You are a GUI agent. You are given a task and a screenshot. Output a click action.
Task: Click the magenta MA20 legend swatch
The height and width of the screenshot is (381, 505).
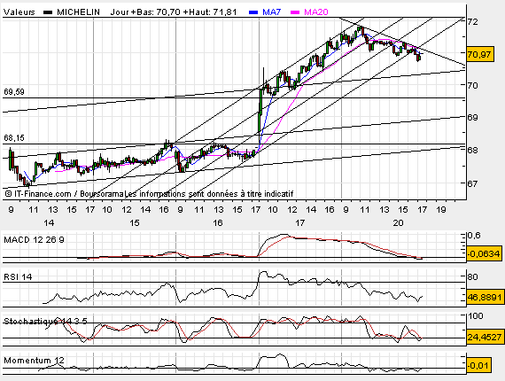point(295,12)
